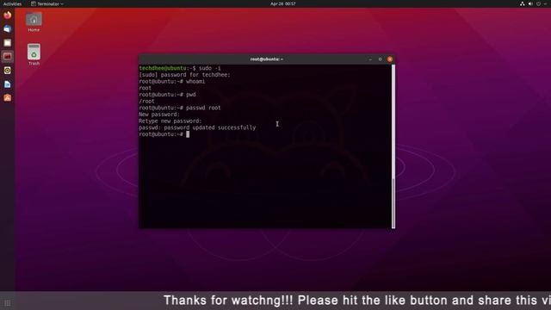Open the clock and calendar panel

(x=283, y=3)
